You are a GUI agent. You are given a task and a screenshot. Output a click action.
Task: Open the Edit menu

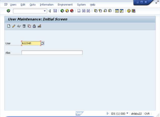tap(23, 5)
